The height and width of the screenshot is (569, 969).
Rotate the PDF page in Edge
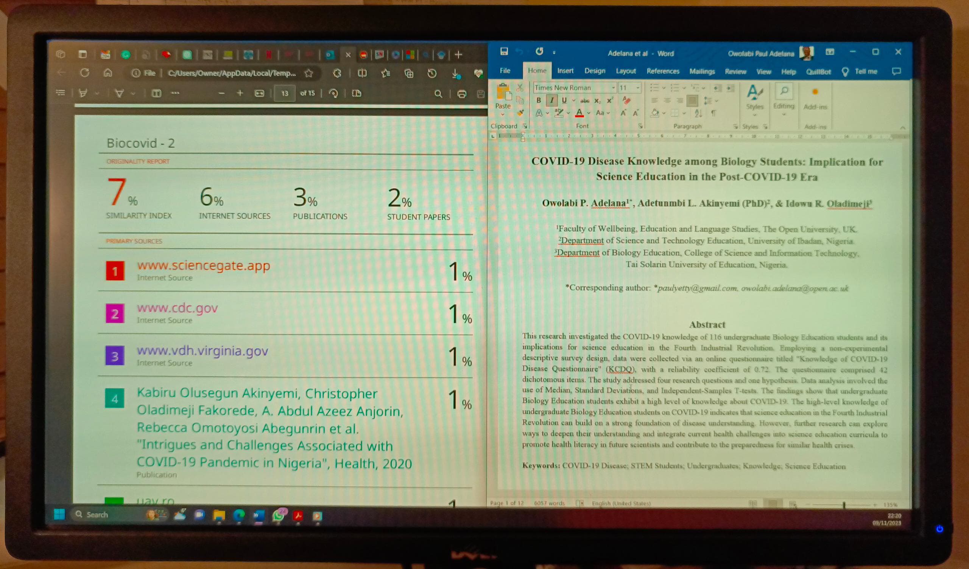[333, 93]
